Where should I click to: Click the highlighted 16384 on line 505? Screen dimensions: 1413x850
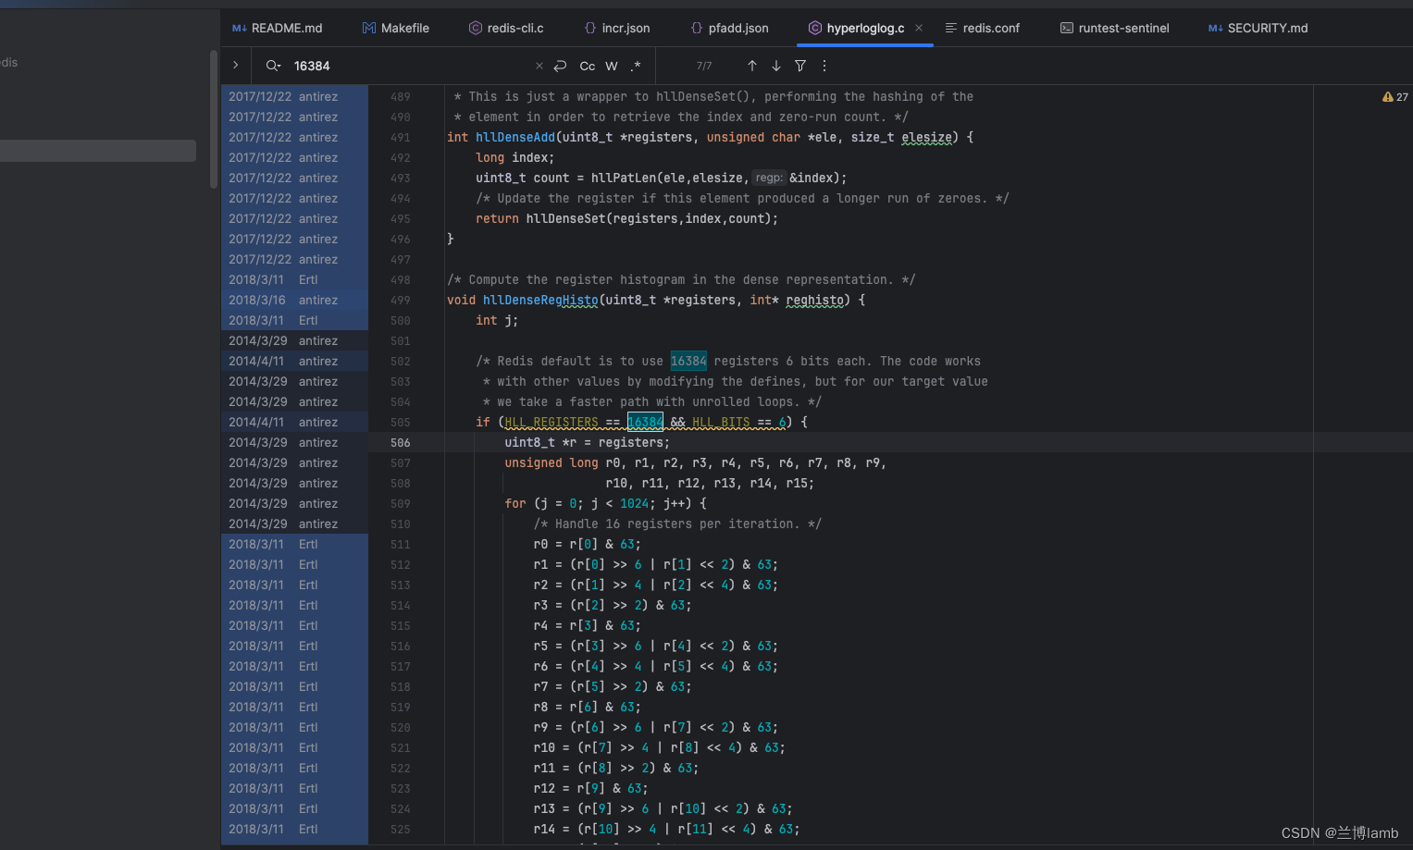(645, 422)
